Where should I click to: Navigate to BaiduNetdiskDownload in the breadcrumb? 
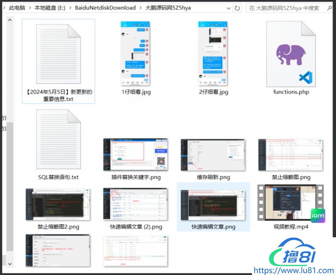pyautogui.click(x=105, y=8)
